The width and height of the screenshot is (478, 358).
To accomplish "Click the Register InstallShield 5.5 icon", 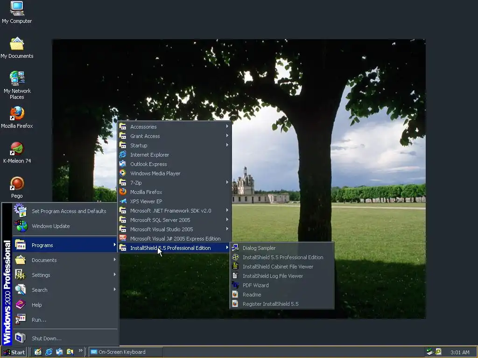I will (x=235, y=304).
